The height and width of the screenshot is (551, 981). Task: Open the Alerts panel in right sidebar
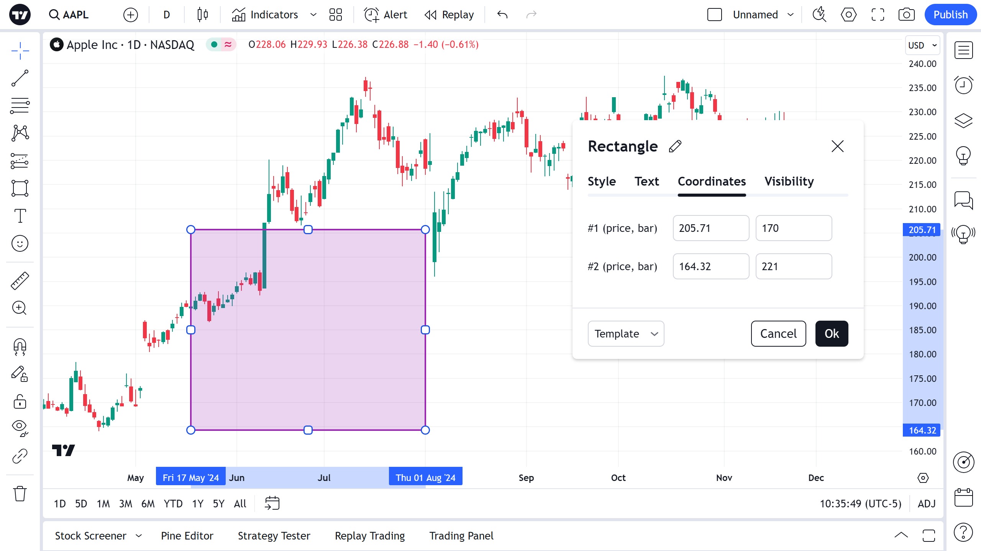coord(963,85)
